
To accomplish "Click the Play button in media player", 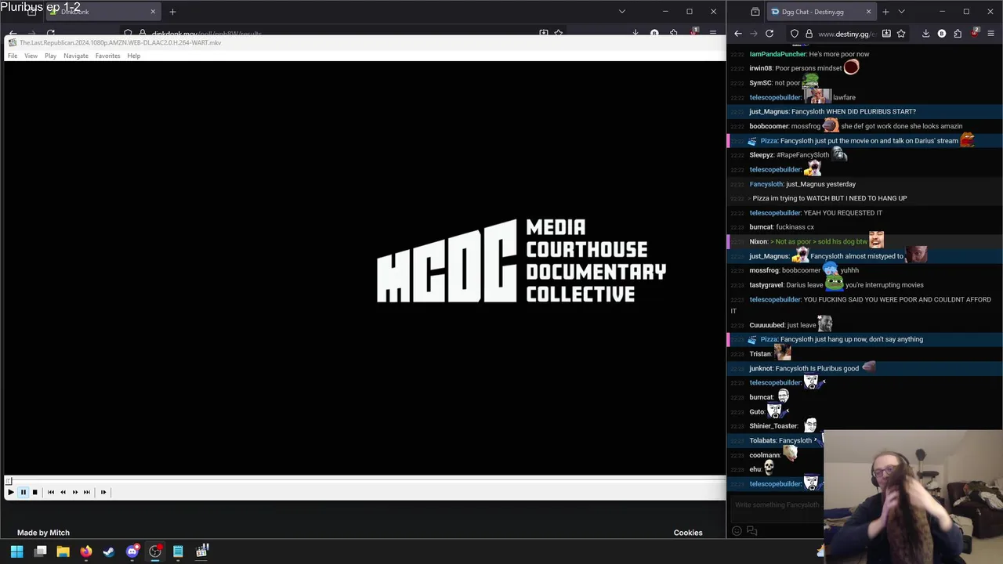I will click(x=10, y=492).
